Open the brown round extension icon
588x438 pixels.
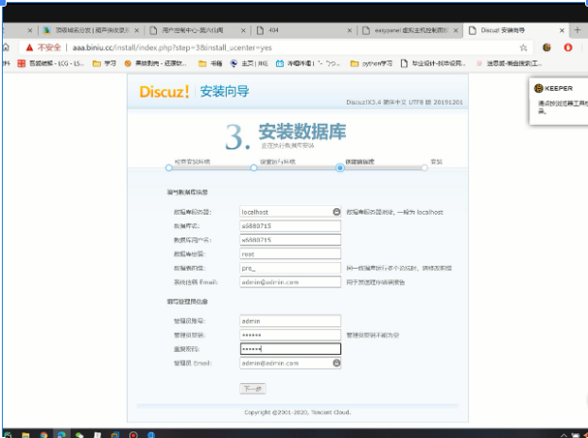pyautogui.click(x=546, y=47)
